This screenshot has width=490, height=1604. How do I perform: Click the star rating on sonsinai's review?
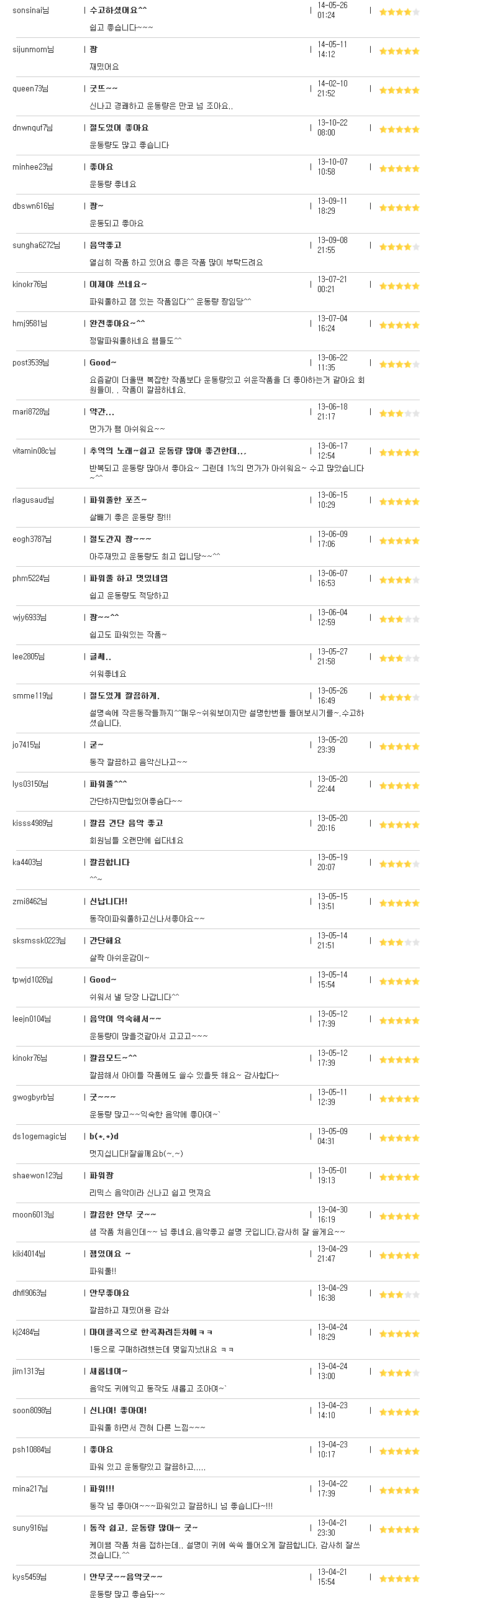399,12
